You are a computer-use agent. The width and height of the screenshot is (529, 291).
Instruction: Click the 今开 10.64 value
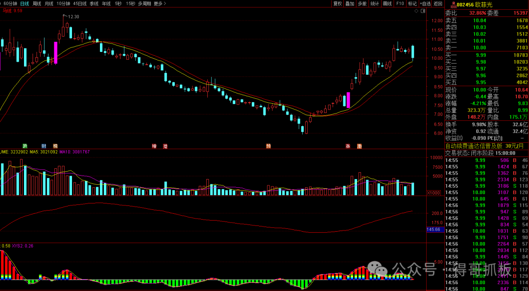coord(521,90)
